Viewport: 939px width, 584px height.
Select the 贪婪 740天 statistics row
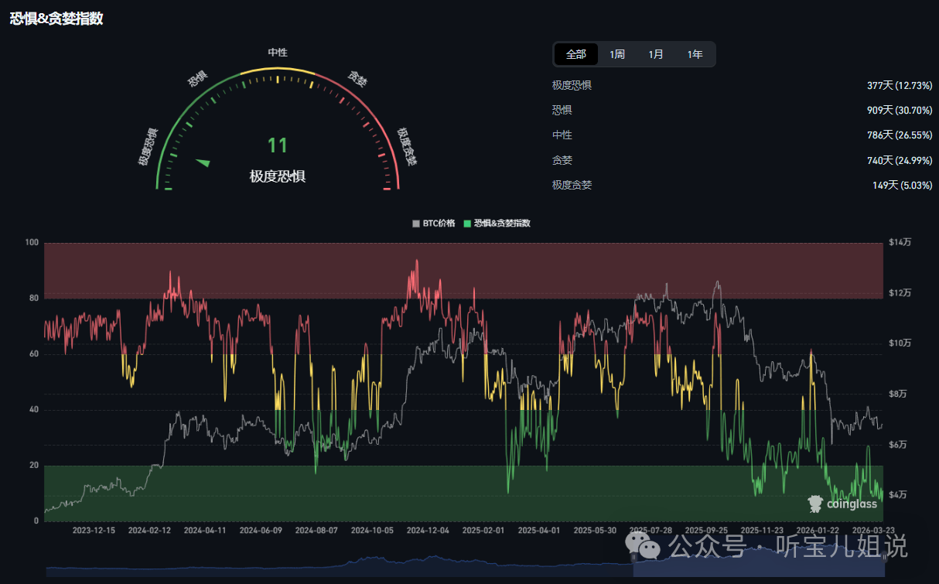point(741,160)
